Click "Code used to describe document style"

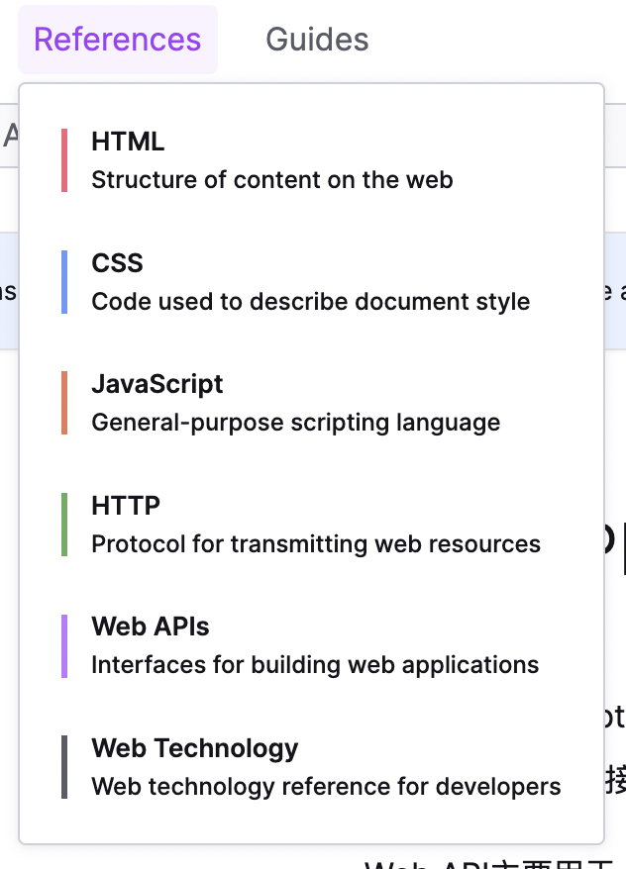pos(311,302)
